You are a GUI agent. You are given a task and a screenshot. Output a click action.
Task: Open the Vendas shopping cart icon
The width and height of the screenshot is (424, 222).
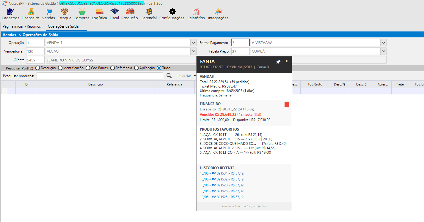[49, 12]
